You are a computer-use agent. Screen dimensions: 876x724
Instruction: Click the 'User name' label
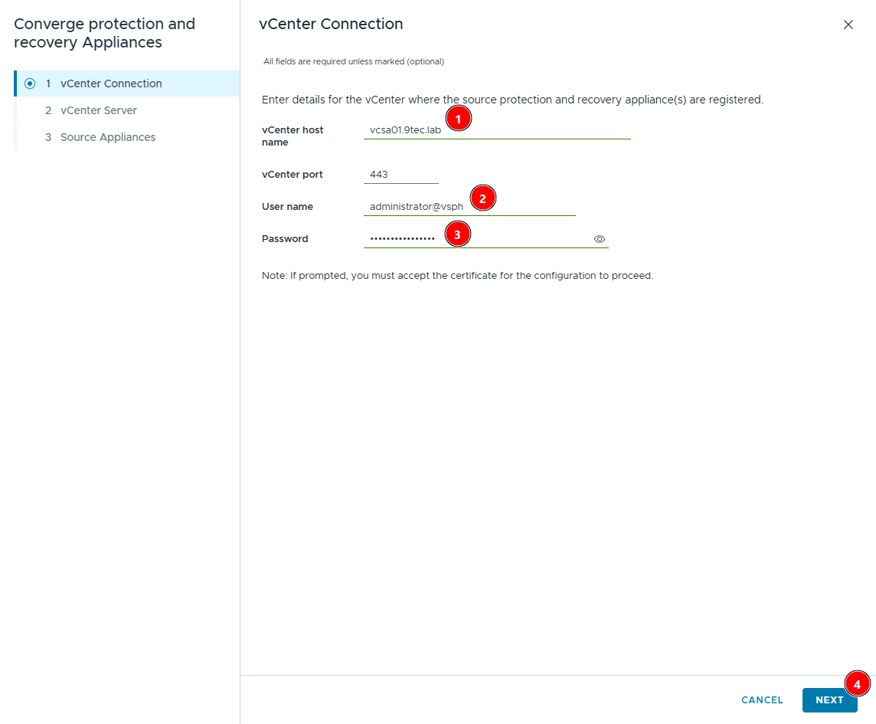point(287,206)
